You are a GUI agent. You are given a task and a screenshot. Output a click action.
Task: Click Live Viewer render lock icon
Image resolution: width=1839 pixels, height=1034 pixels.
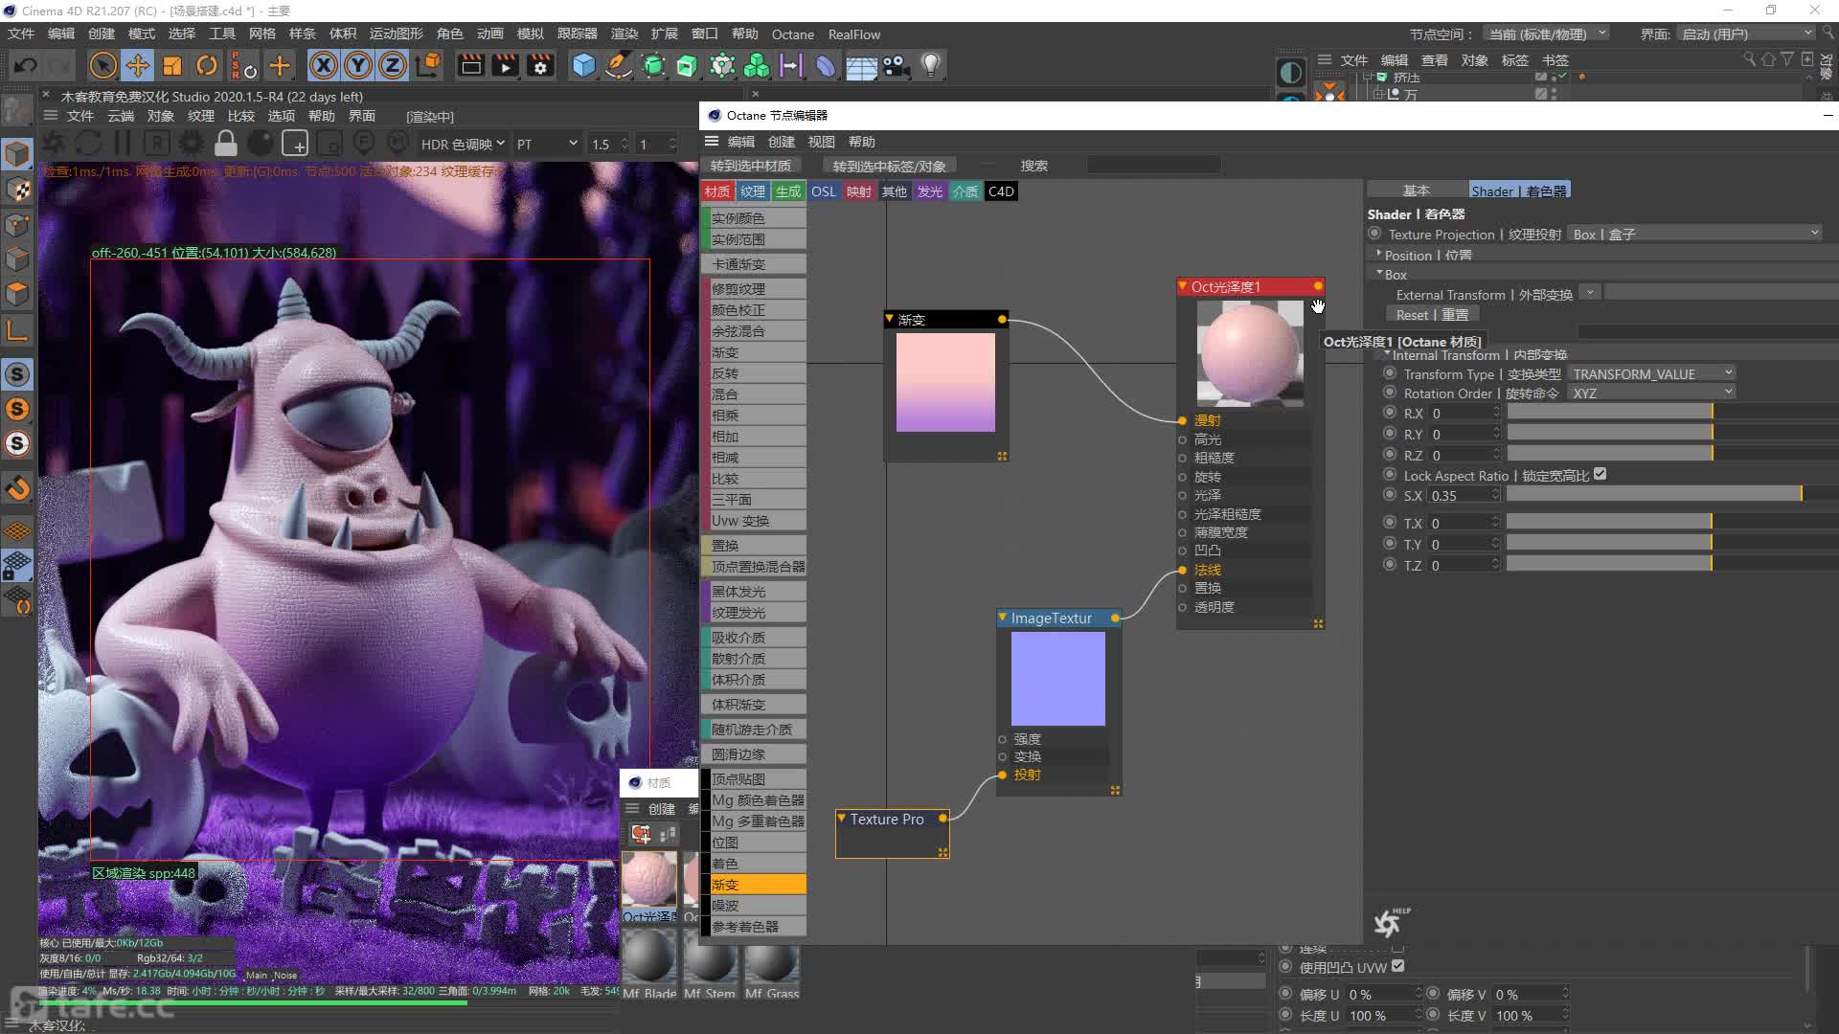226,144
